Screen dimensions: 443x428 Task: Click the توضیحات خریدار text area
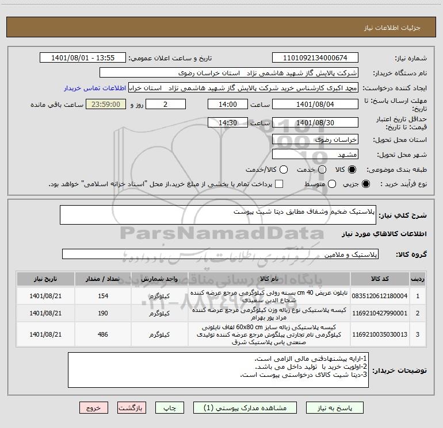(218, 369)
